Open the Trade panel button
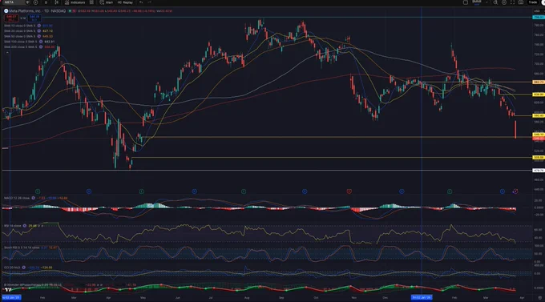This screenshot has height=302, width=545. click(x=533, y=2)
